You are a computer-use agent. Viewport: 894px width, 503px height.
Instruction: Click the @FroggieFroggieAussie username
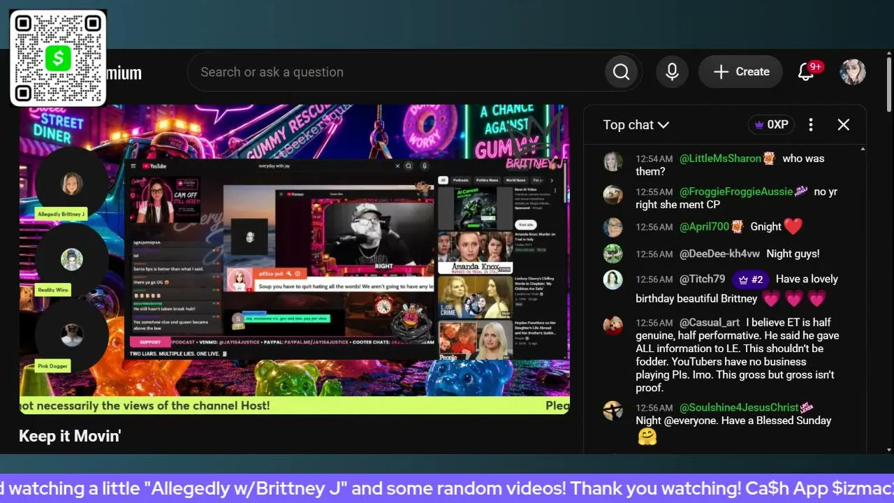736,191
